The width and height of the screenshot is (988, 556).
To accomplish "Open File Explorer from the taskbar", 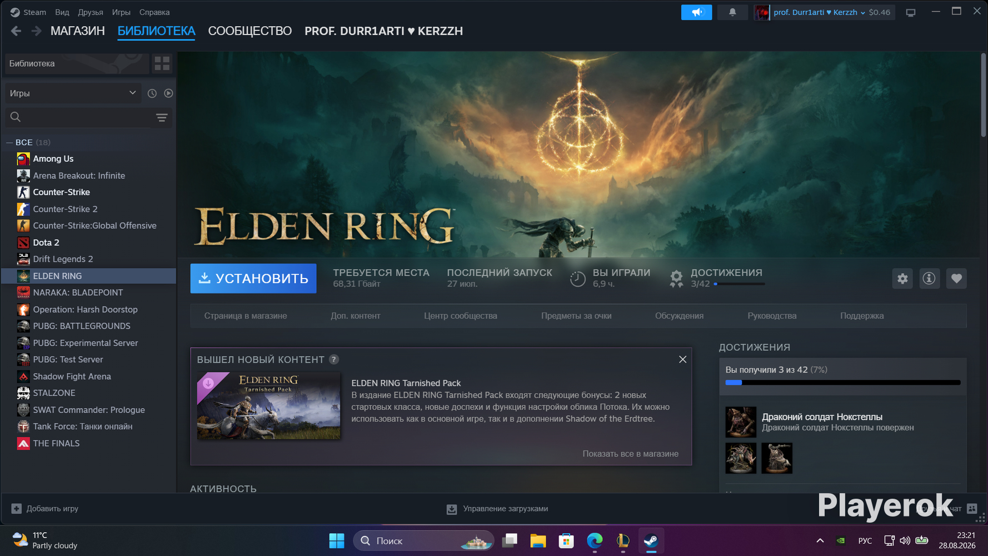I will 538,540.
